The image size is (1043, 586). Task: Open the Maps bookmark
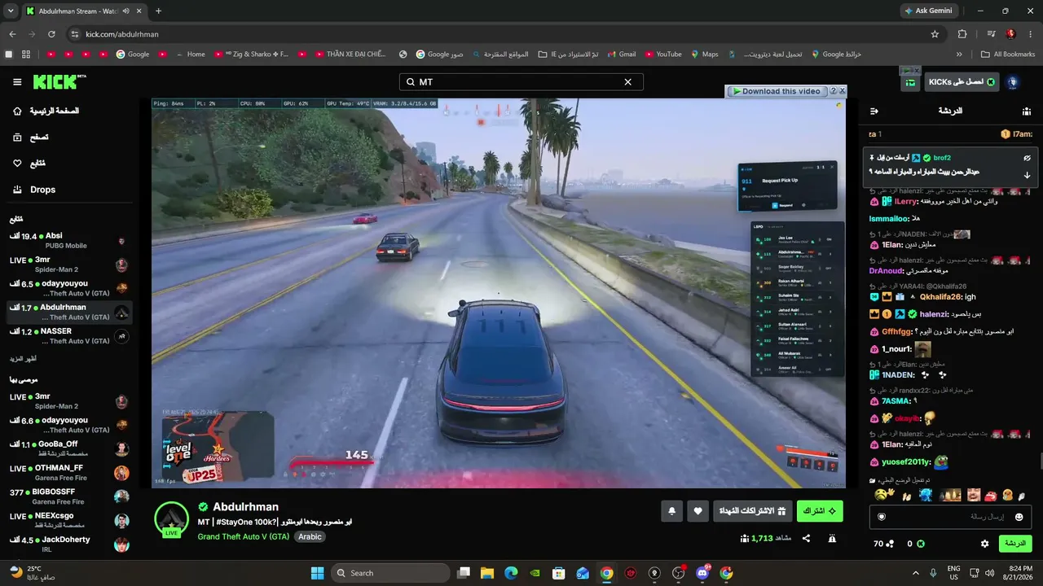pos(704,55)
